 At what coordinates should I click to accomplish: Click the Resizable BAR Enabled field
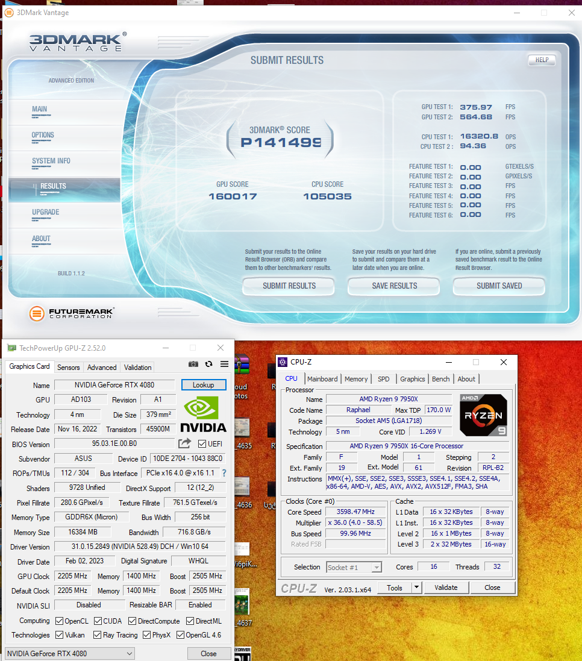tap(201, 605)
